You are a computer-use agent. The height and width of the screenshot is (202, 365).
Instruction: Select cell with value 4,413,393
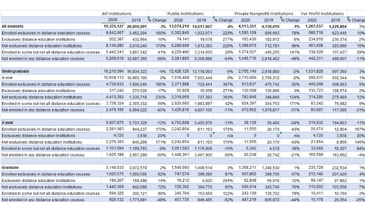[113, 97]
